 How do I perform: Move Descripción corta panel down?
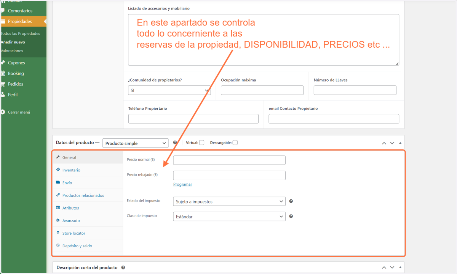coord(392,268)
